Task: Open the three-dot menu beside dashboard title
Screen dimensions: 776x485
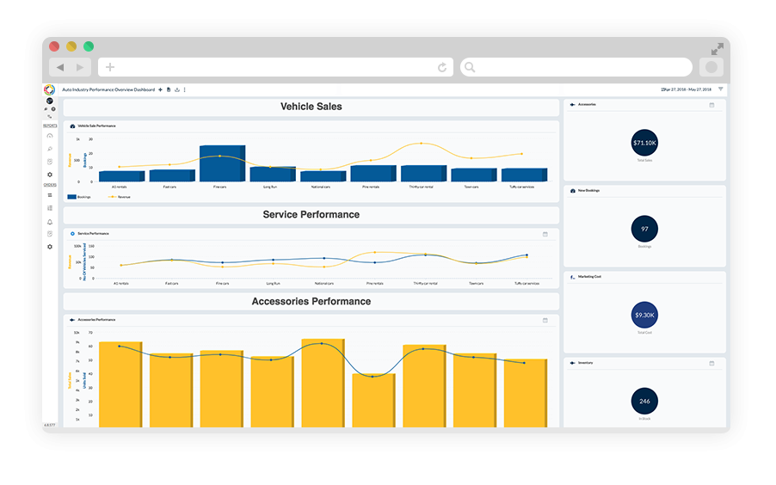Action: [185, 89]
